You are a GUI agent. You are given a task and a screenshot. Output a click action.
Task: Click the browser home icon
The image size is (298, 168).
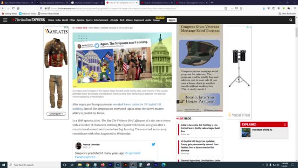point(18,8)
